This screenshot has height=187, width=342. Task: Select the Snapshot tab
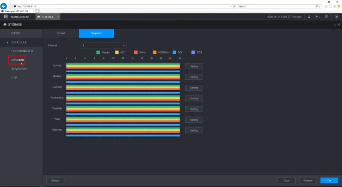(96, 33)
